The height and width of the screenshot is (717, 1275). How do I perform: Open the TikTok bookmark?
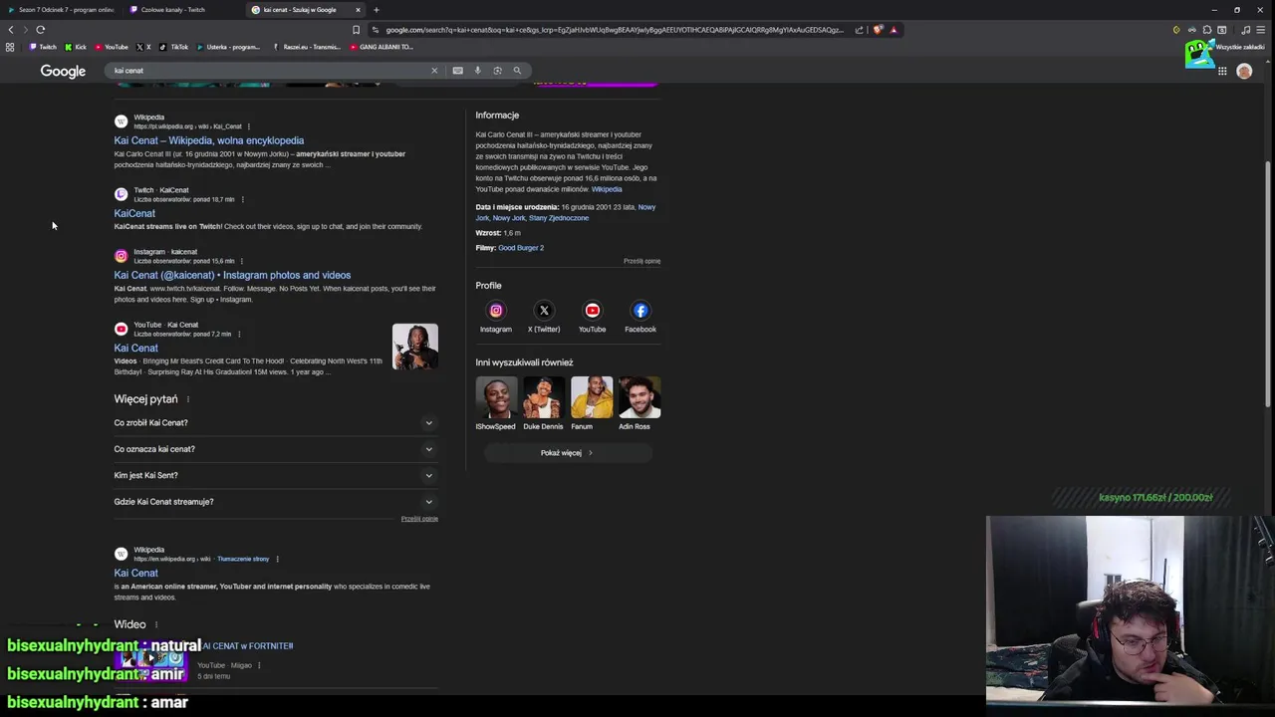point(173,47)
